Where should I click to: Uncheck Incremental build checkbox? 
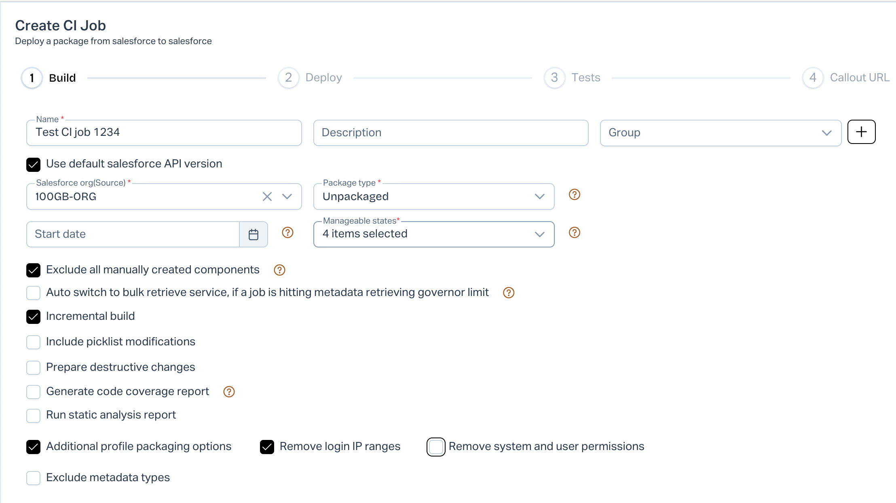click(x=34, y=317)
